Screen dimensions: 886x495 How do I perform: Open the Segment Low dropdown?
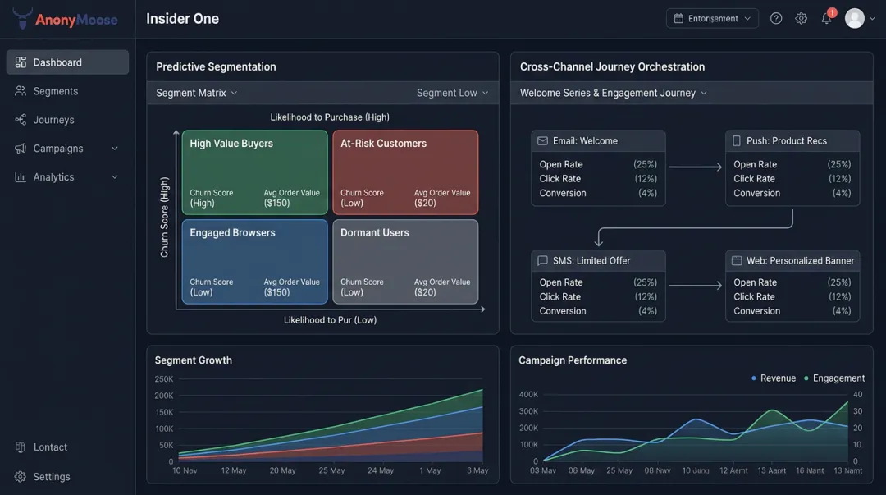click(x=452, y=93)
